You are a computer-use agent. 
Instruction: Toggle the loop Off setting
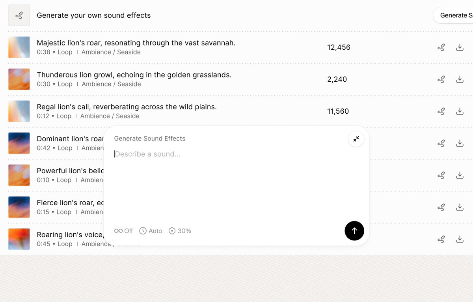click(124, 231)
